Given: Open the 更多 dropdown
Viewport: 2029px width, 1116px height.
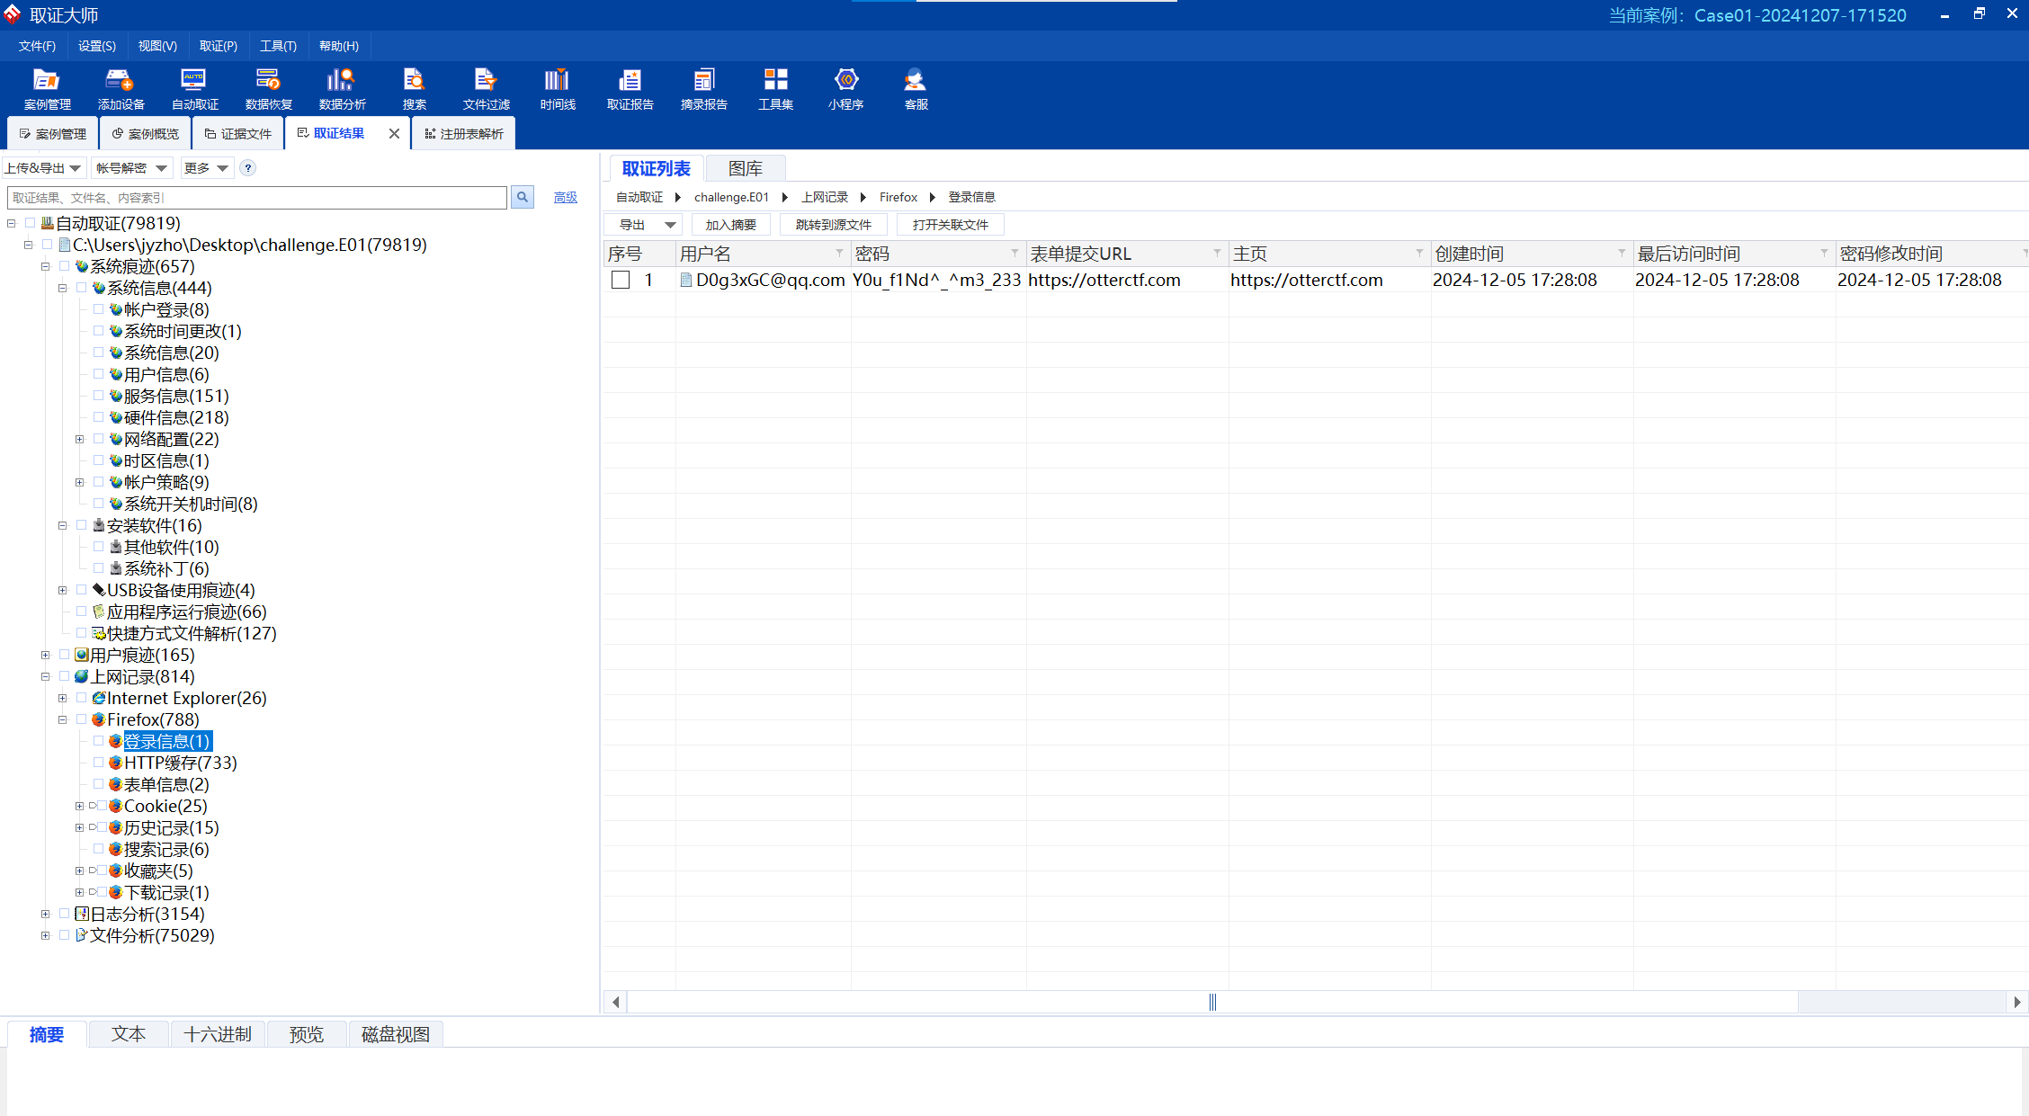Looking at the screenshot, I should (x=206, y=168).
